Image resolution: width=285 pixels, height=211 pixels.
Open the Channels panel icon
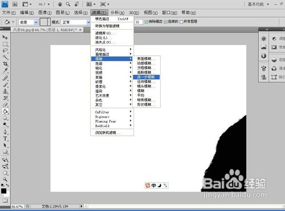pos(274,68)
